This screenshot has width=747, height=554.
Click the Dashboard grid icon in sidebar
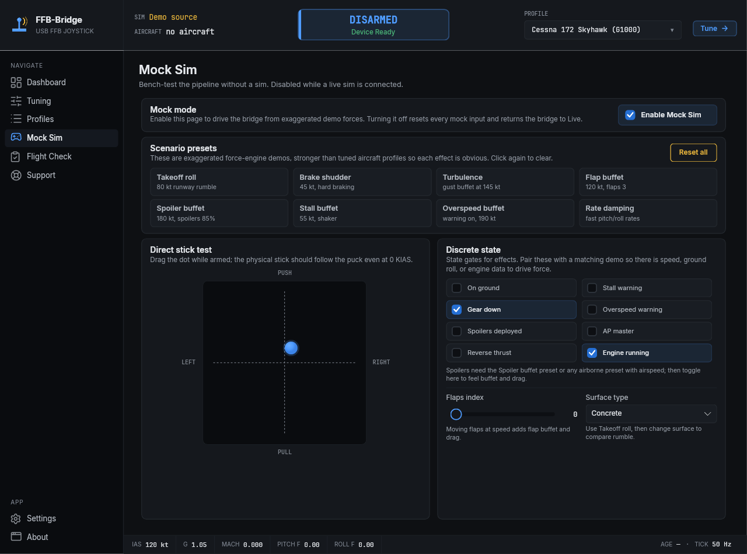tap(16, 82)
